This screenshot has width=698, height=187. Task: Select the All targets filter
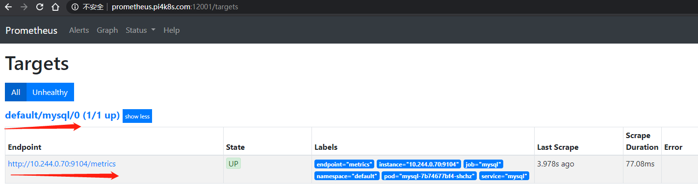click(16, 92)
